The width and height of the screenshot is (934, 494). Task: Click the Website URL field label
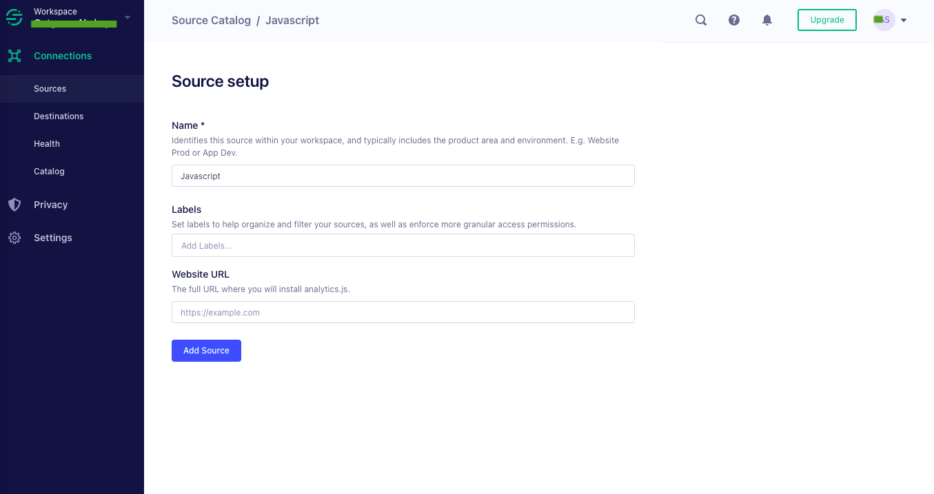tap(201, 274)
